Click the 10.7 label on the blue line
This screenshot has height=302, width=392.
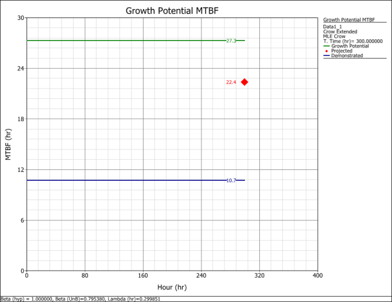pos(231,181)
